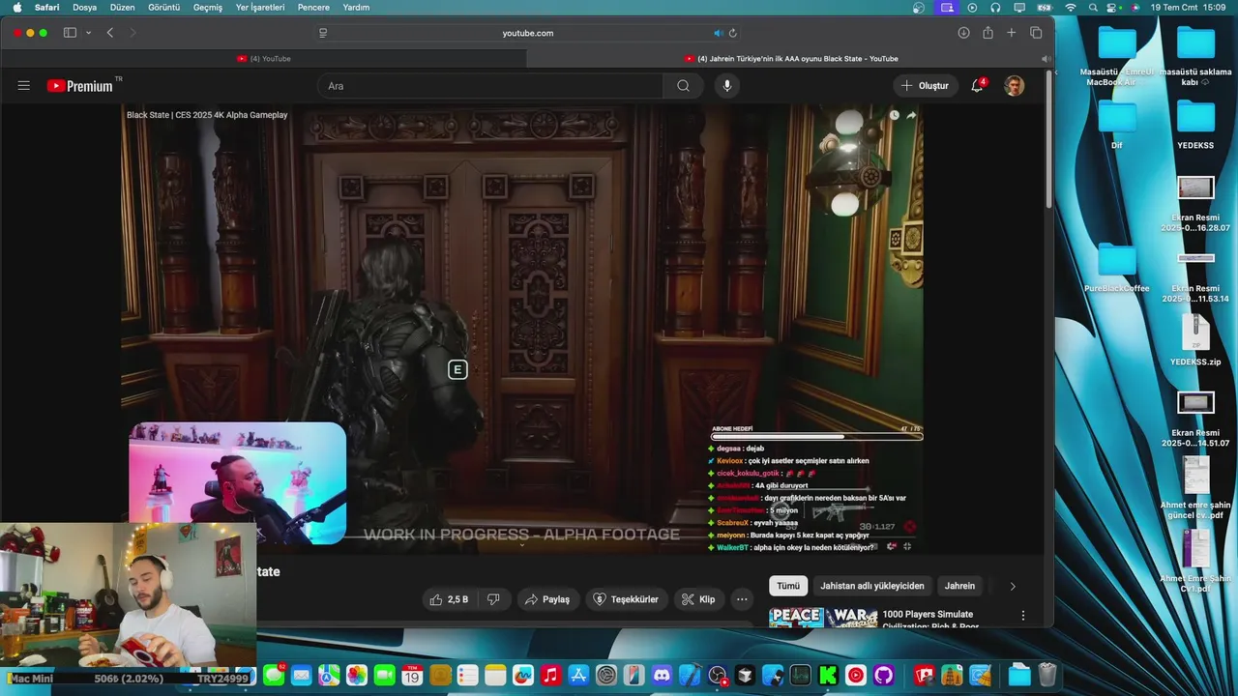The image size is (1238, 696).
Task: Open App Store from the Dock
Action: (x=578, y=676)
